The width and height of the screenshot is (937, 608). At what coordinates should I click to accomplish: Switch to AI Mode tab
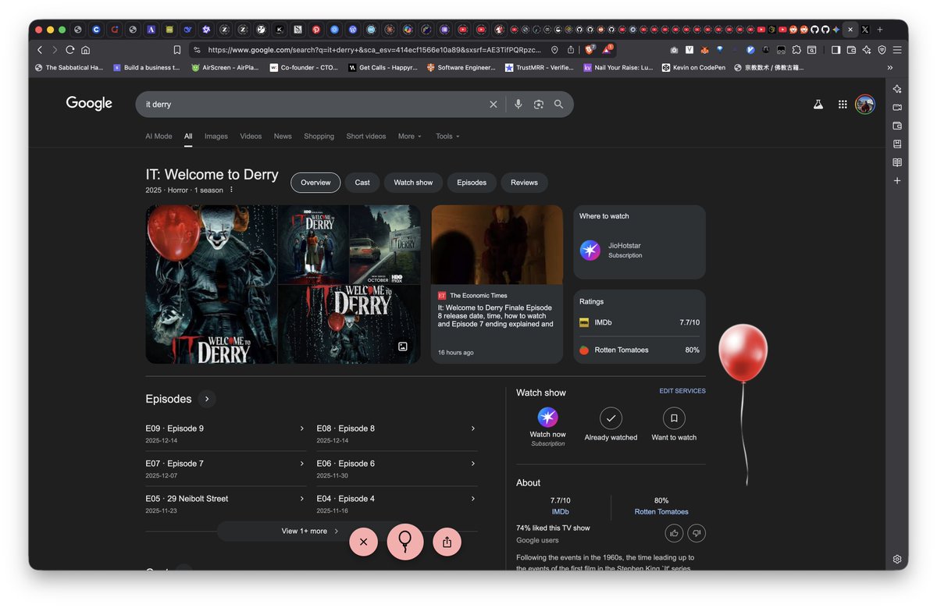pyautogui.click(x=159, y=137)
